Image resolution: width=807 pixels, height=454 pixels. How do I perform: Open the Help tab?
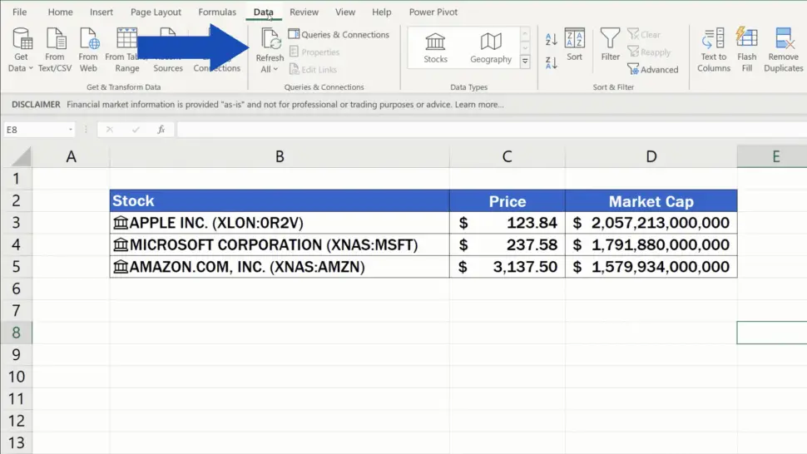(x=382, y=12)
